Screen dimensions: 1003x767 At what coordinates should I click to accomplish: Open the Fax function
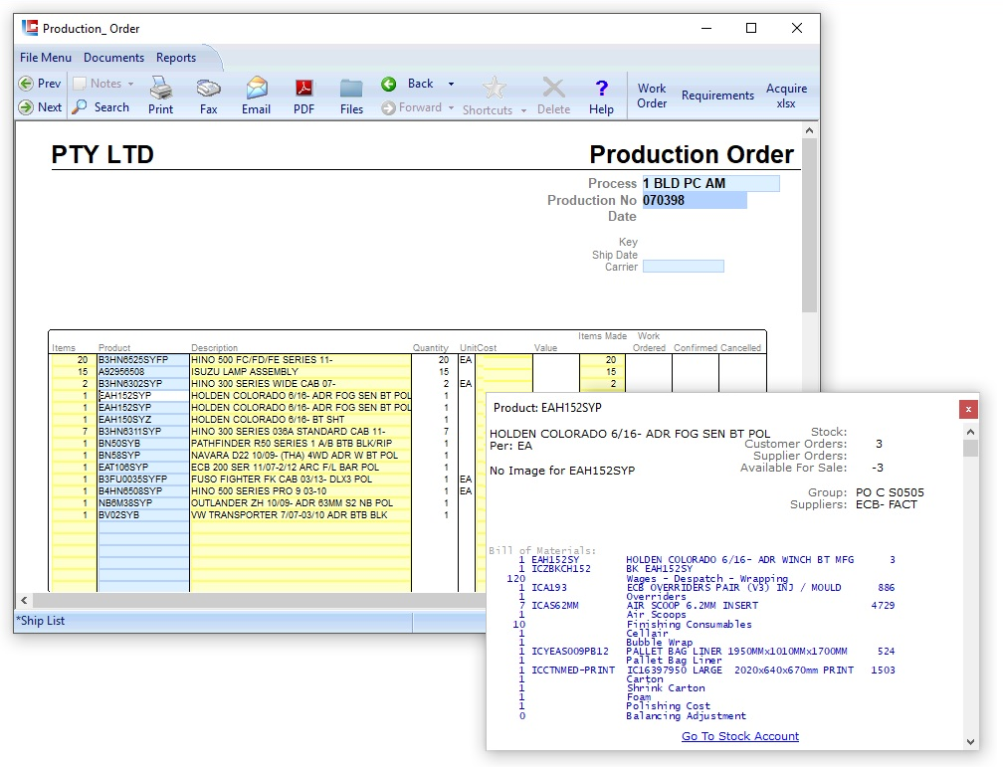pyautogui.click(x=208, y=95)
